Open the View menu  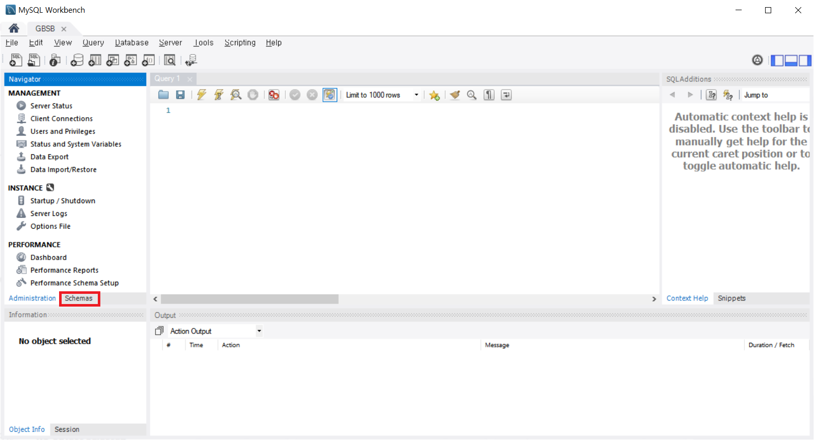[x=63, y=43]
